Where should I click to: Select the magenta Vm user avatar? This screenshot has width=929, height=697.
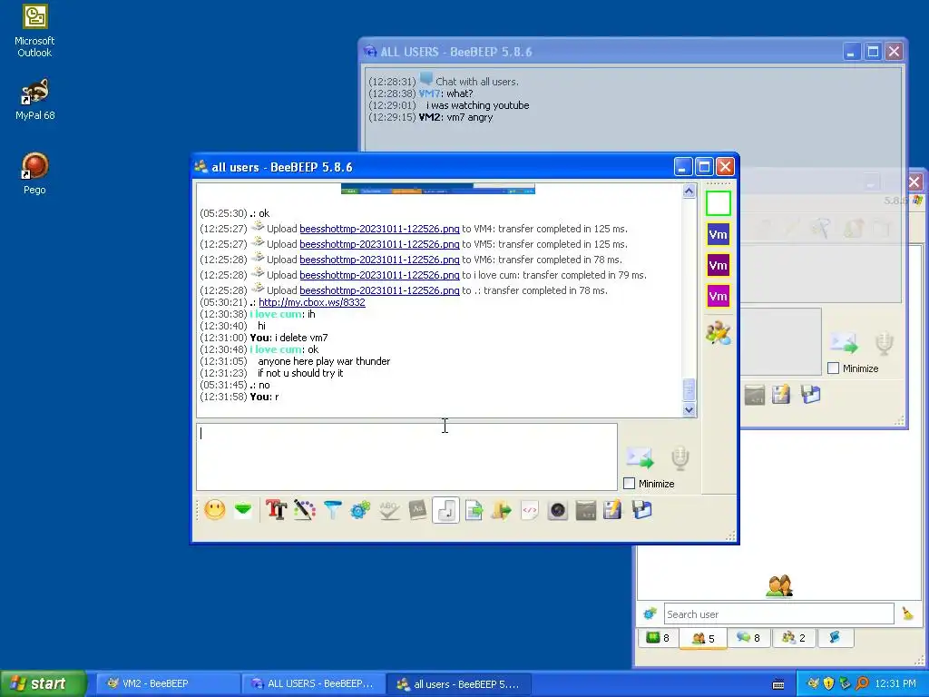pyautogui.click(x=719, y=296)
